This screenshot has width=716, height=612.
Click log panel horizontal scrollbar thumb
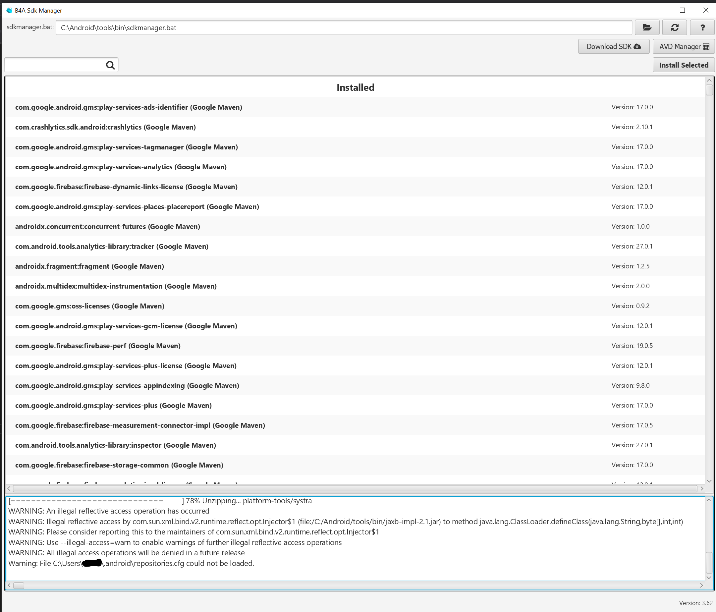pos(19,585)
